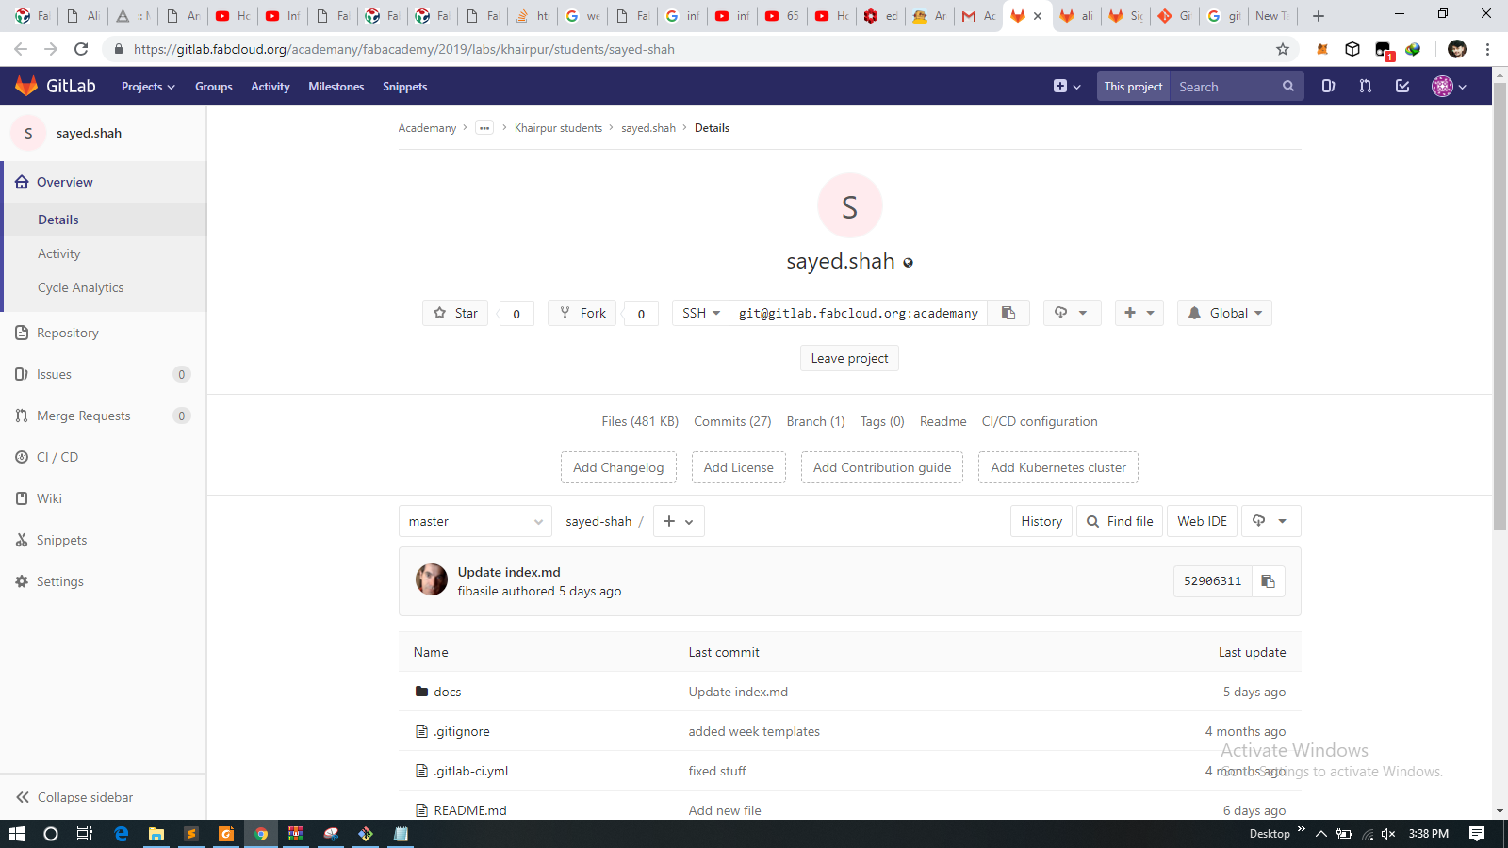Click the search magnifier icon
The image size is (1508, 848).
pos(1288,86)
